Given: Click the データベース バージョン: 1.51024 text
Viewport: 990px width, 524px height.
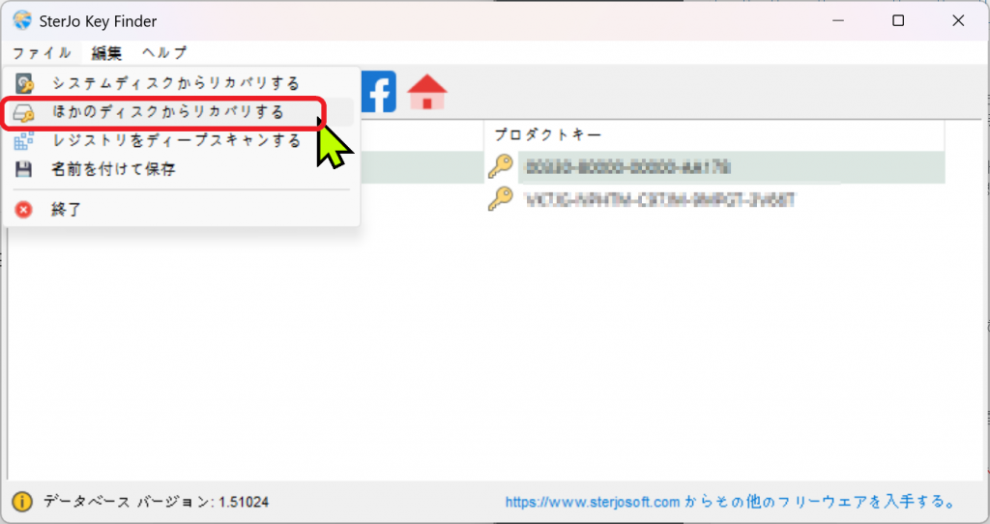Looking at the screenshot, I should point(156,503).
